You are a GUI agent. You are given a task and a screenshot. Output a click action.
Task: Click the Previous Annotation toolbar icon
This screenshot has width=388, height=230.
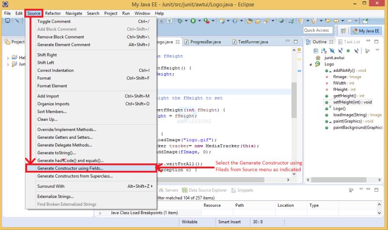[x=313, y=21]
